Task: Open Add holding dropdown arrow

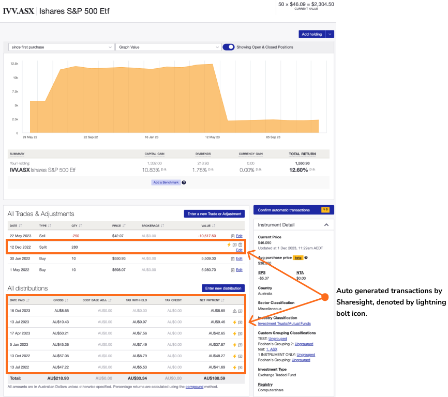Action: point(330,34)
